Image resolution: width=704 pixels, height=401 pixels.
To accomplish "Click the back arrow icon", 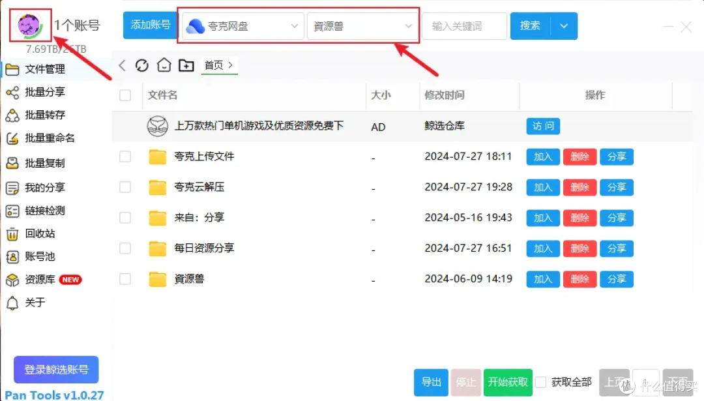I will point(122,65).
